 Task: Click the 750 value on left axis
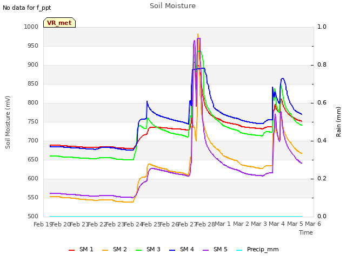point(33,121)
